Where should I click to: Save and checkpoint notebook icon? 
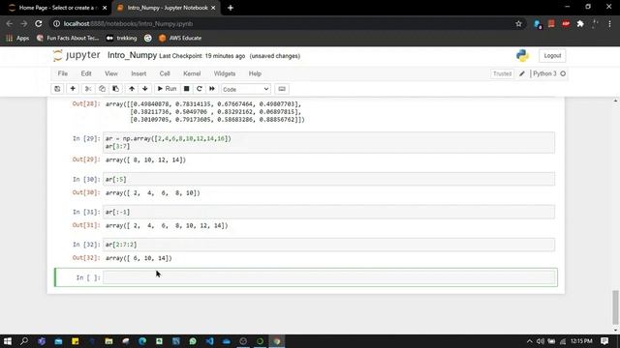[57, 89]
